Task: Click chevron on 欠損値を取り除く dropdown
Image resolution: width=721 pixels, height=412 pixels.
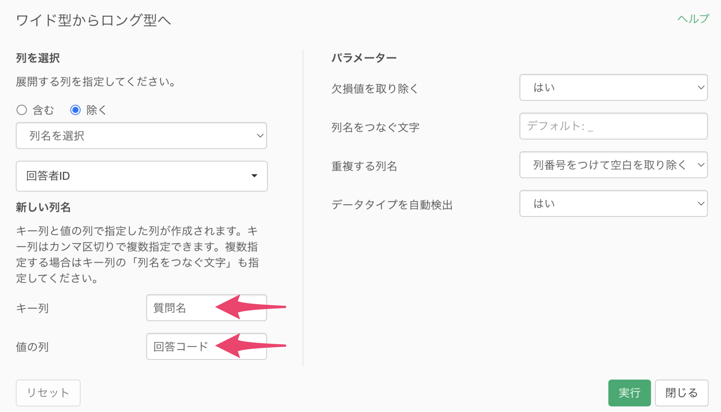Action: [x=701, y=87]
